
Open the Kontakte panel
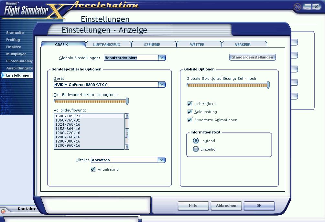[27, 209]
